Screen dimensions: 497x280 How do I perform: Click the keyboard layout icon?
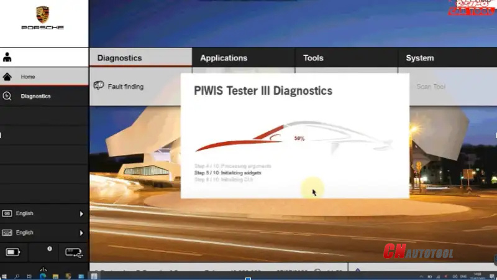[x=7, y=233]
